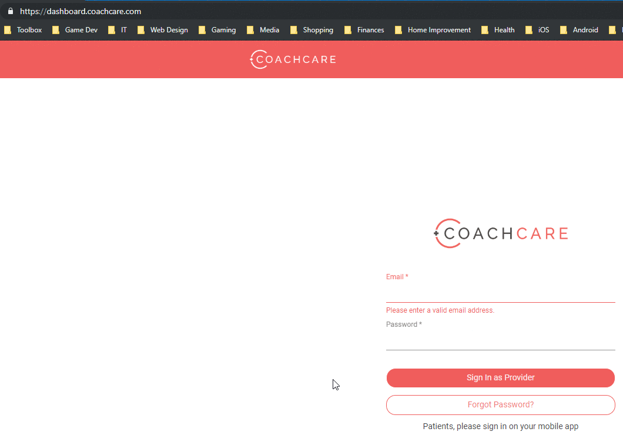Open the Web Design bookmarks folder
Screen dimensions: 623x435
[163, 30]
